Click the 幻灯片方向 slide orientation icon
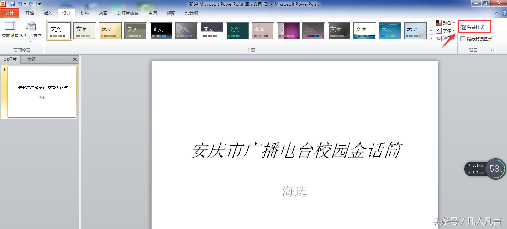Image resolution: width=507 pixels, height=229 pixels. click(31, 29)
